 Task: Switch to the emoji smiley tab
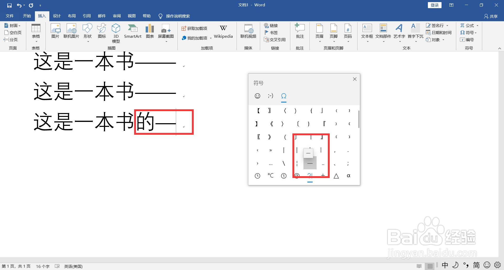tap(258, 96)
